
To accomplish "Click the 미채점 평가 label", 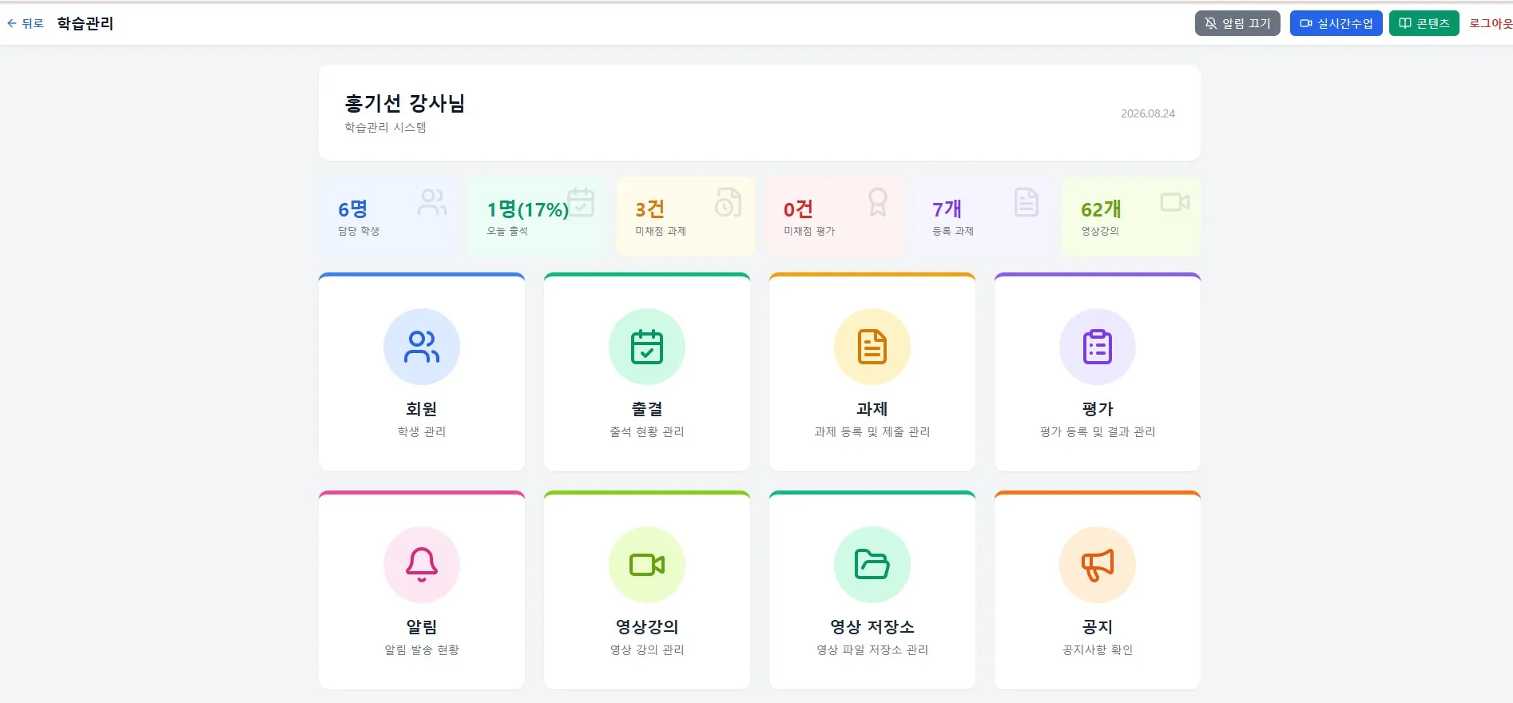I will [809, 231].
